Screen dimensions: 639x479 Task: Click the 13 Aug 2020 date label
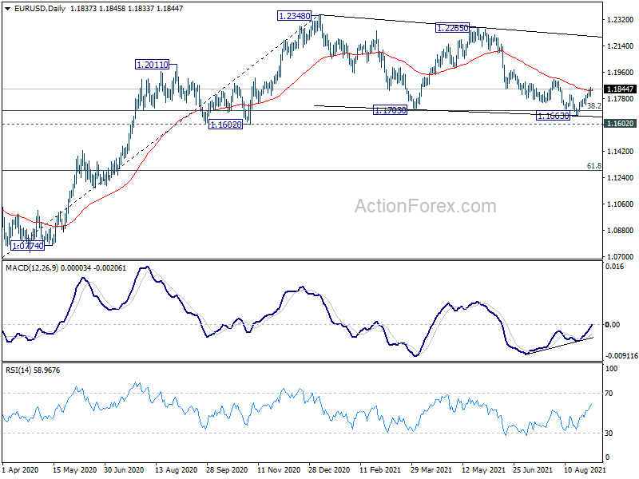[x=176, y=469]
